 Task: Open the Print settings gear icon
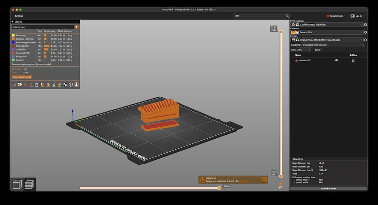365,24
